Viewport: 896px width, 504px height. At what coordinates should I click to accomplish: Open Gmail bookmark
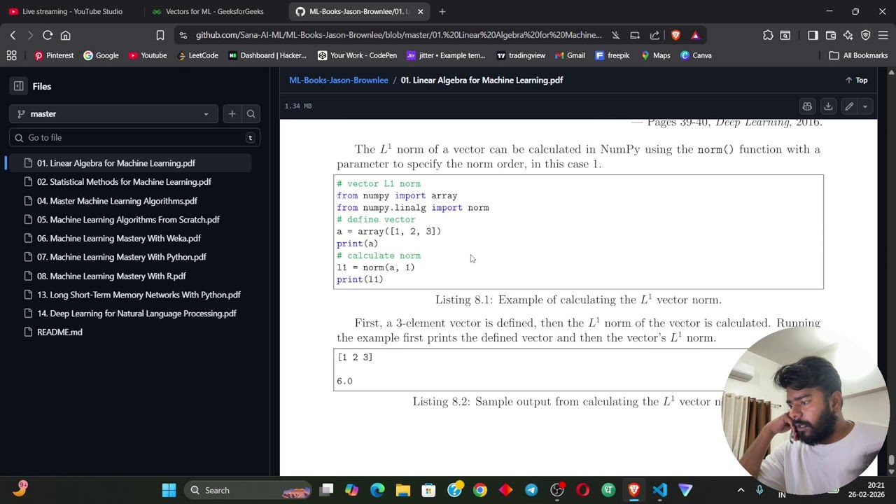click(569, 55)
